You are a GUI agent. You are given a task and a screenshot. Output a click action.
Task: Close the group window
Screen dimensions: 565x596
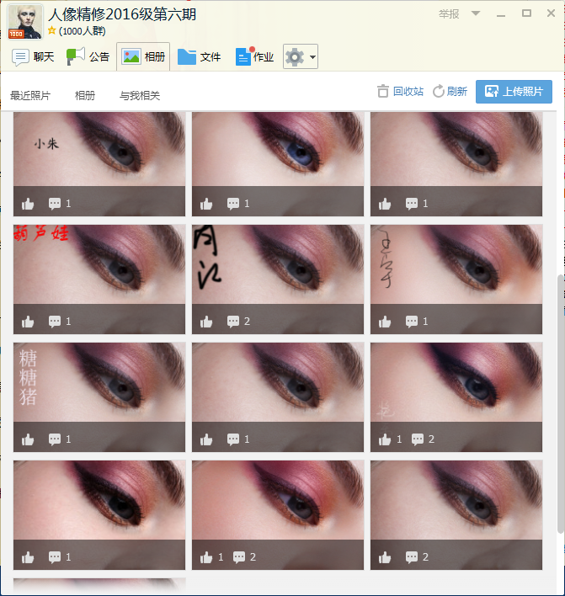click(x=551, y=13)
